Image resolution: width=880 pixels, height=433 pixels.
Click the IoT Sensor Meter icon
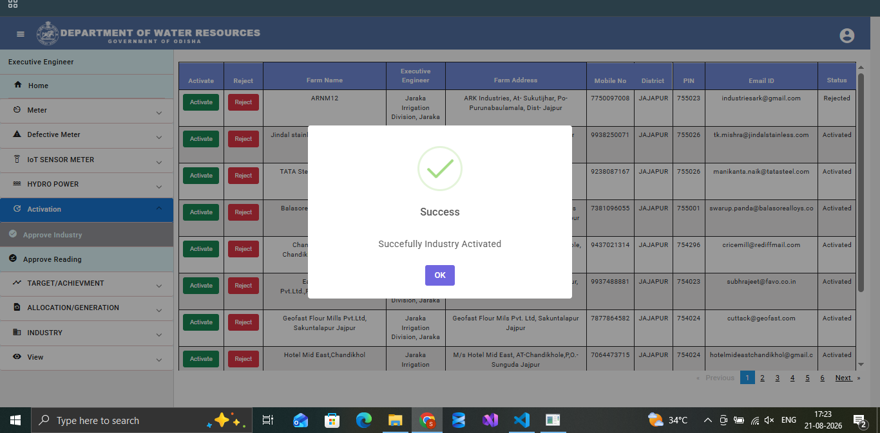(x=17, y=159)
